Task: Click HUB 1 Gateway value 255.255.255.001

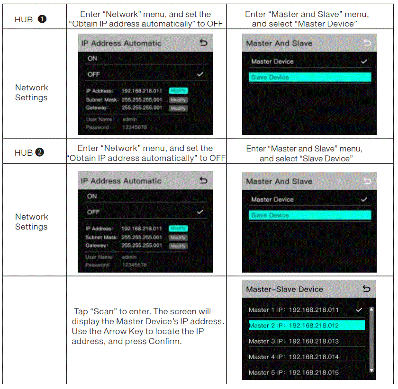Action: tap(142, 108)
